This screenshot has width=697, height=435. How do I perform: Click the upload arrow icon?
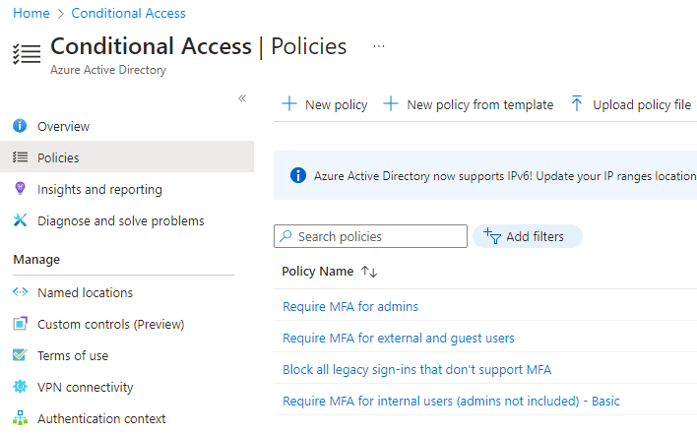click(577, 103)
